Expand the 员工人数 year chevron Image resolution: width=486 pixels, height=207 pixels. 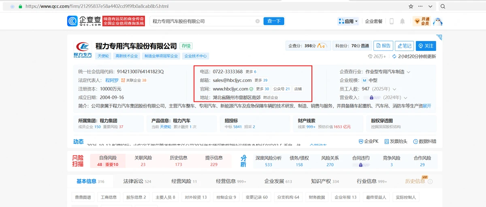[x=394, y=89]
